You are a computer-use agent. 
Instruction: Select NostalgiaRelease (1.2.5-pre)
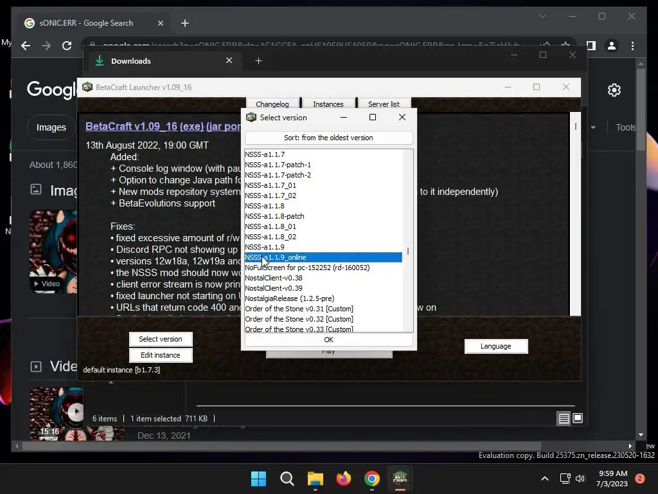click(x=323, y=298)
